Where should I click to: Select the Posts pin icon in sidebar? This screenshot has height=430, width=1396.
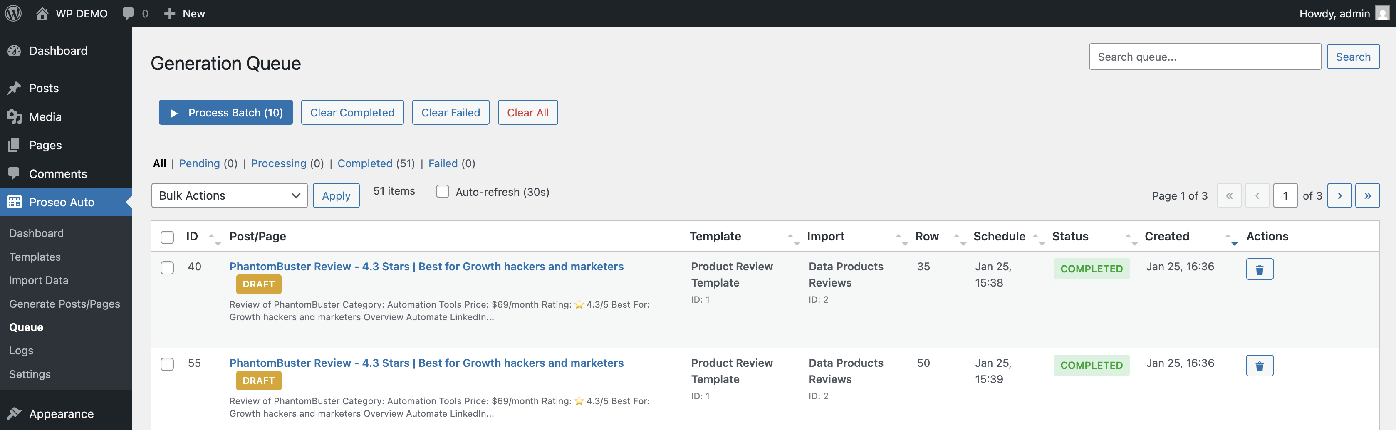tap(14, 88)
